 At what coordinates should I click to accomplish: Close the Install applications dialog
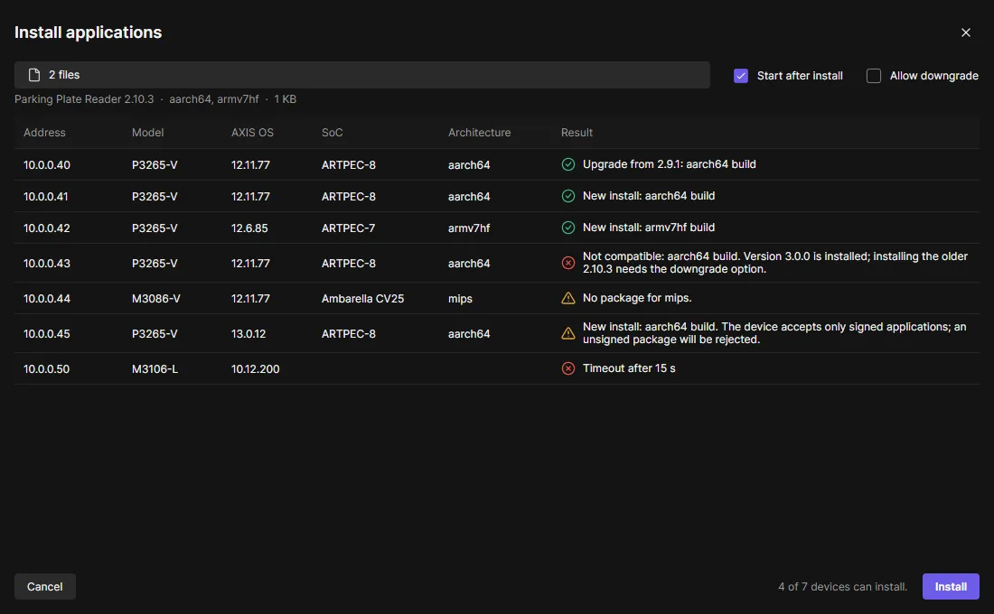[965, 33]
